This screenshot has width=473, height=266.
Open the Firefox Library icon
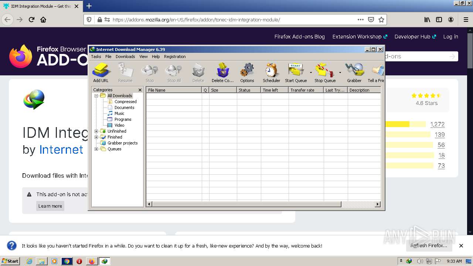[x=427, y=20]
